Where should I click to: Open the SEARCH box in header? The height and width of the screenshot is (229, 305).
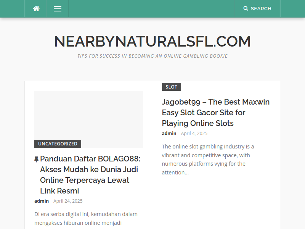(x=257, y=8)
